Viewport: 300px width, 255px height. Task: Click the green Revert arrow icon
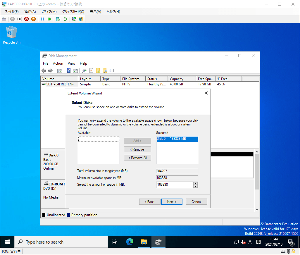(65, 19)
